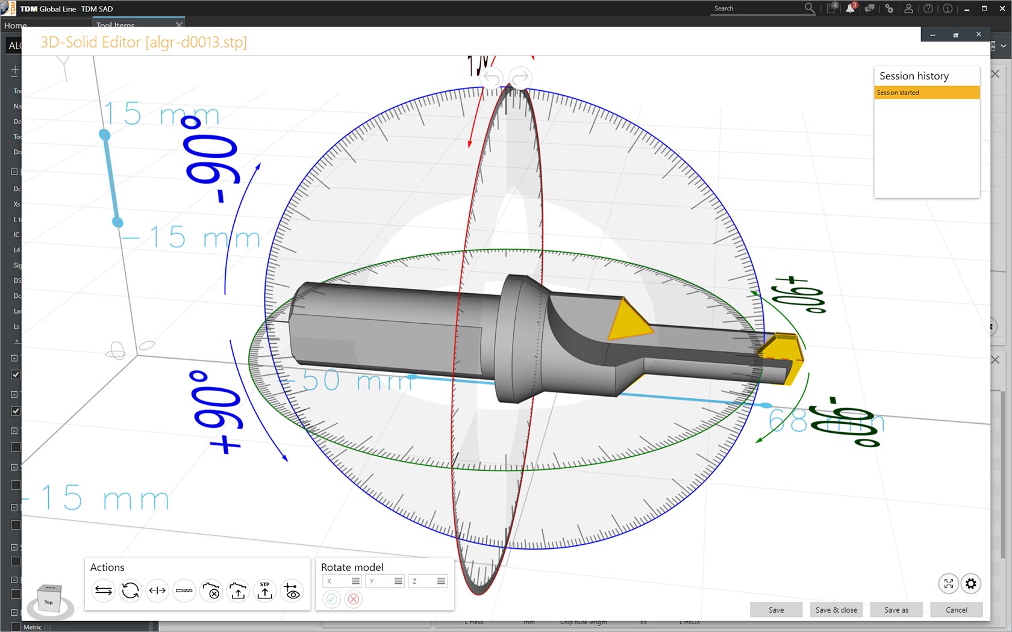Click the Cancel button
Image resolution: width=1012 pixels, height=632 pixels.
coord(956,610)
